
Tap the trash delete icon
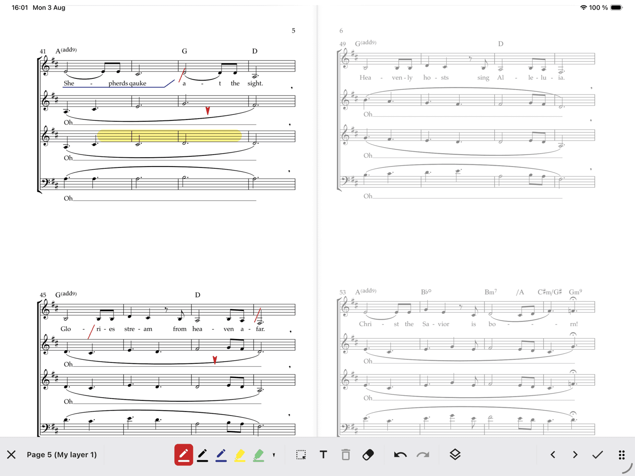click(346, 455)
